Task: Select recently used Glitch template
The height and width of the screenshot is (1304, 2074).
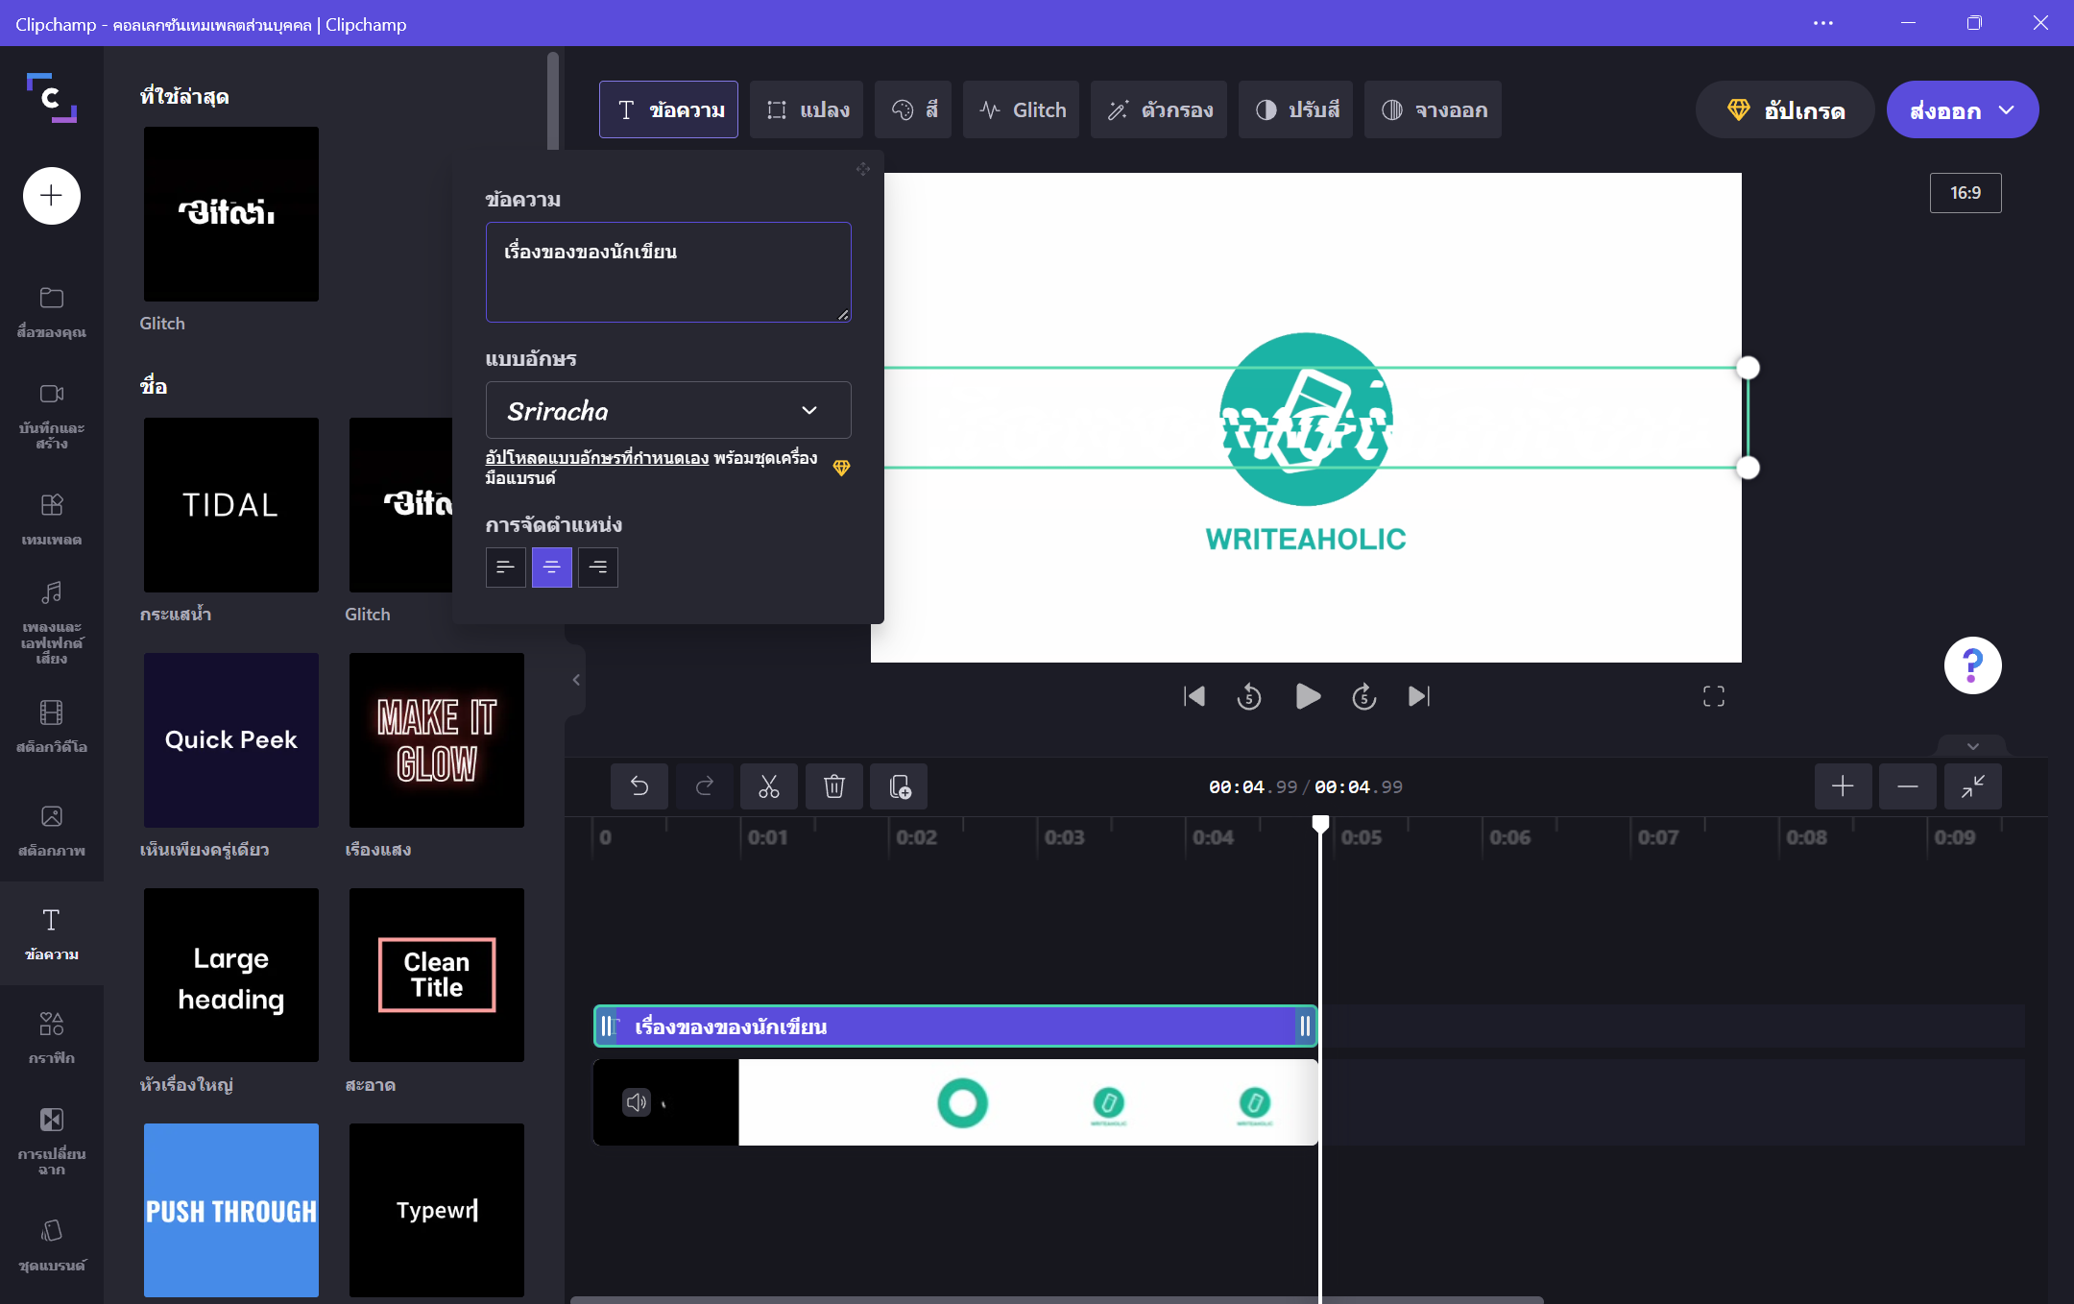Action: (231, 214)
